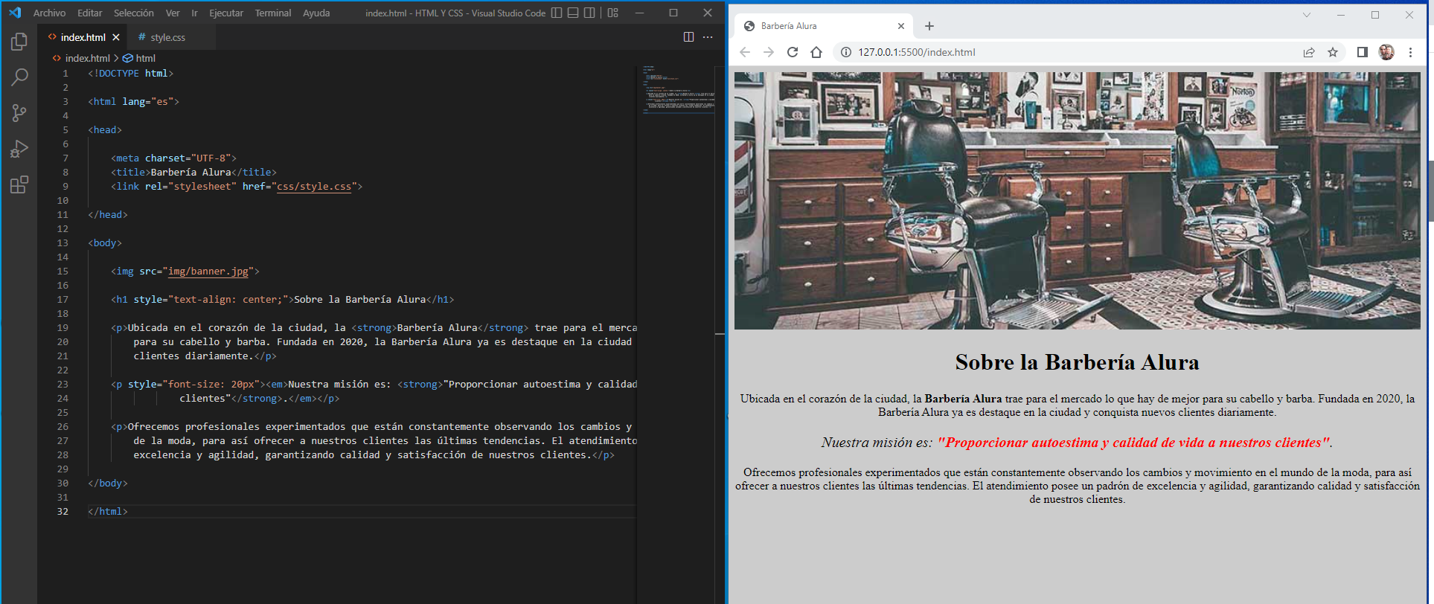Click the DOCTYPE declaration on line 1

click(x=131, y=74)
